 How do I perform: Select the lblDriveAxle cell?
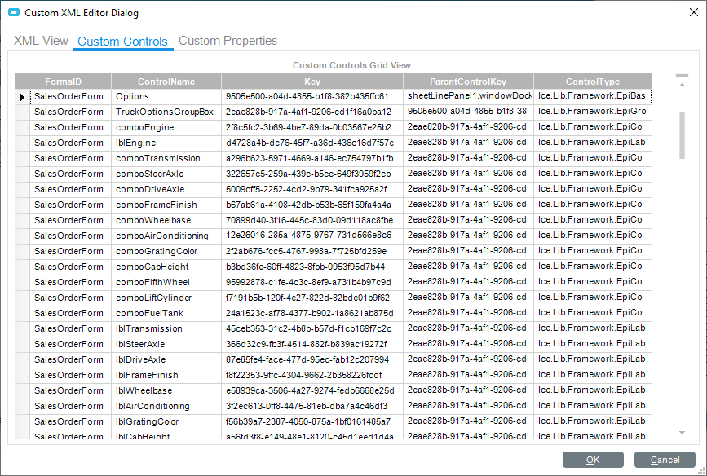166,359
